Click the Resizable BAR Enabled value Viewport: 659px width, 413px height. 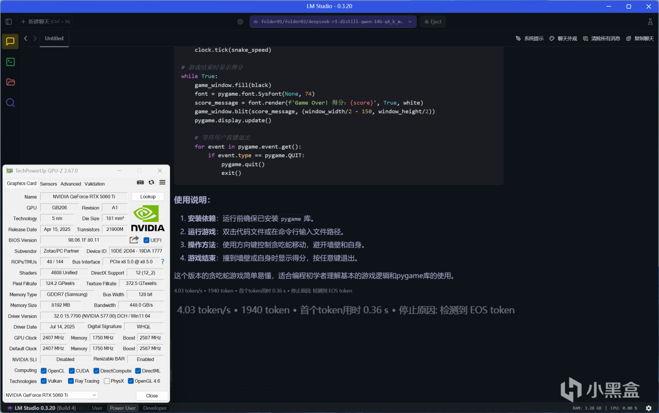(x=145, y=359)
